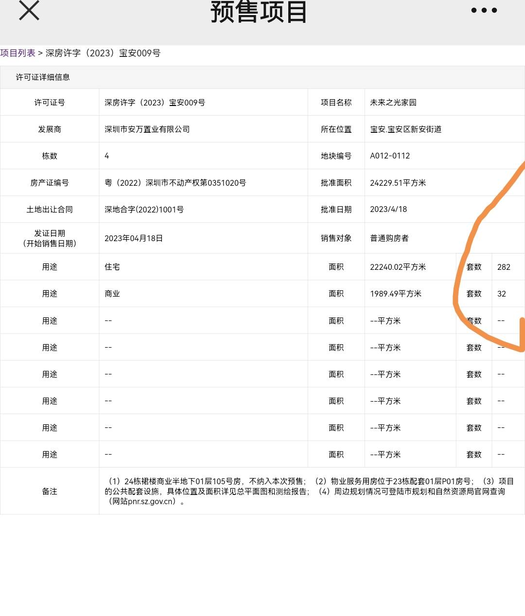Viewport: 525px width, 616px height.
Task: Select the 项目名称 label cell
Action: tap(336, 103)
